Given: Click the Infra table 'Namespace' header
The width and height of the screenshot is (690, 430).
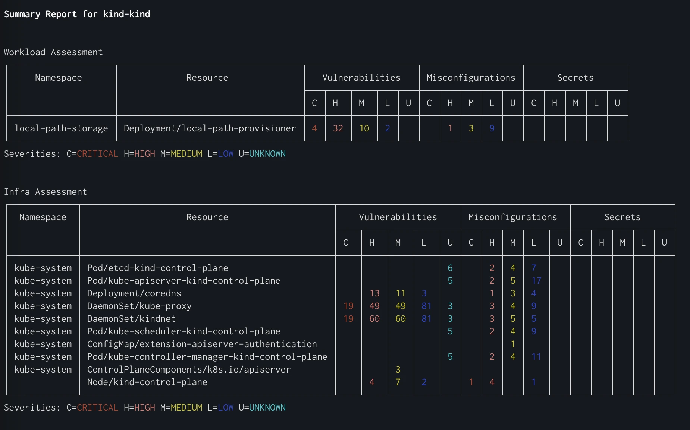Looking at the screenshot, I should [x=43, y=217].
